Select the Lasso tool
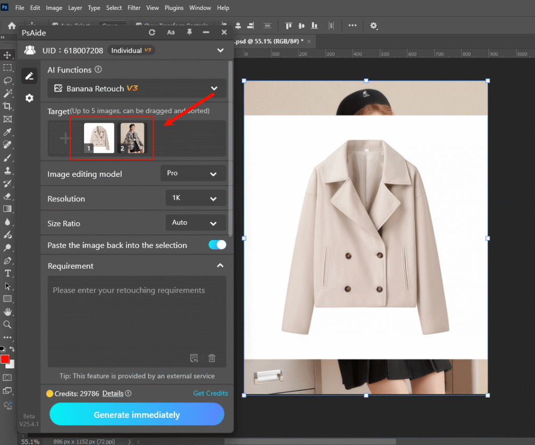 click(7, 80)
